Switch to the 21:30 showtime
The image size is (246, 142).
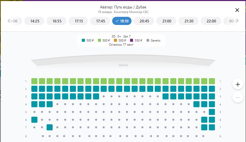[x=189, y=21]
